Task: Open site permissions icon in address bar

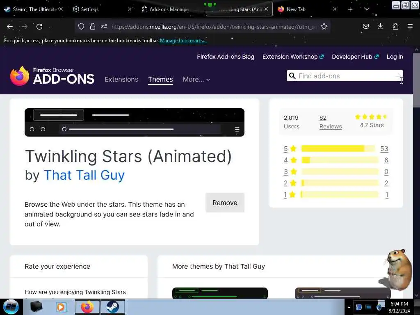Action: pyautogui.click(x=104, y=26)
